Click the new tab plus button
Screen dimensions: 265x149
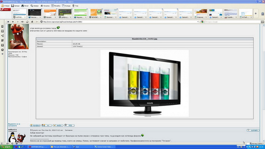[256, 14]
